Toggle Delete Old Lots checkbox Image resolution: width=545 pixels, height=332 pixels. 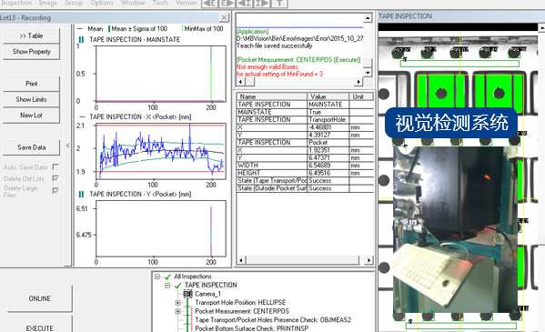click(56, 178)
